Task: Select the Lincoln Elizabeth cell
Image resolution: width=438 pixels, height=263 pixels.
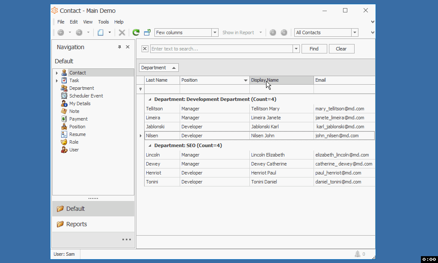Action: pos(281,155)
